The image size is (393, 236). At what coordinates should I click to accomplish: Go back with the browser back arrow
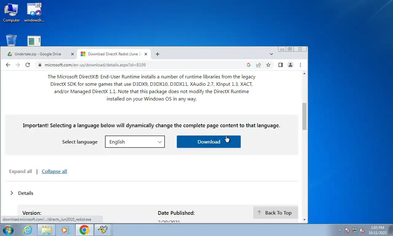(x=8, y=65)
